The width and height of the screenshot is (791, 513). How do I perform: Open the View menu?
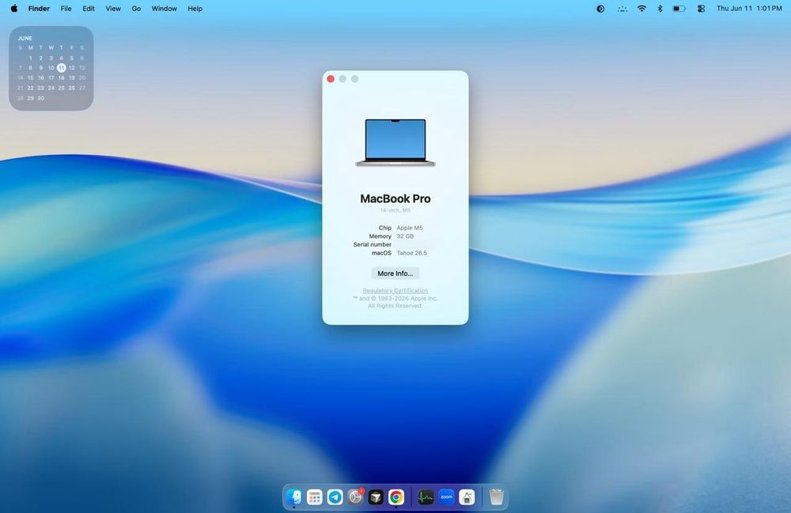[113, 9]
